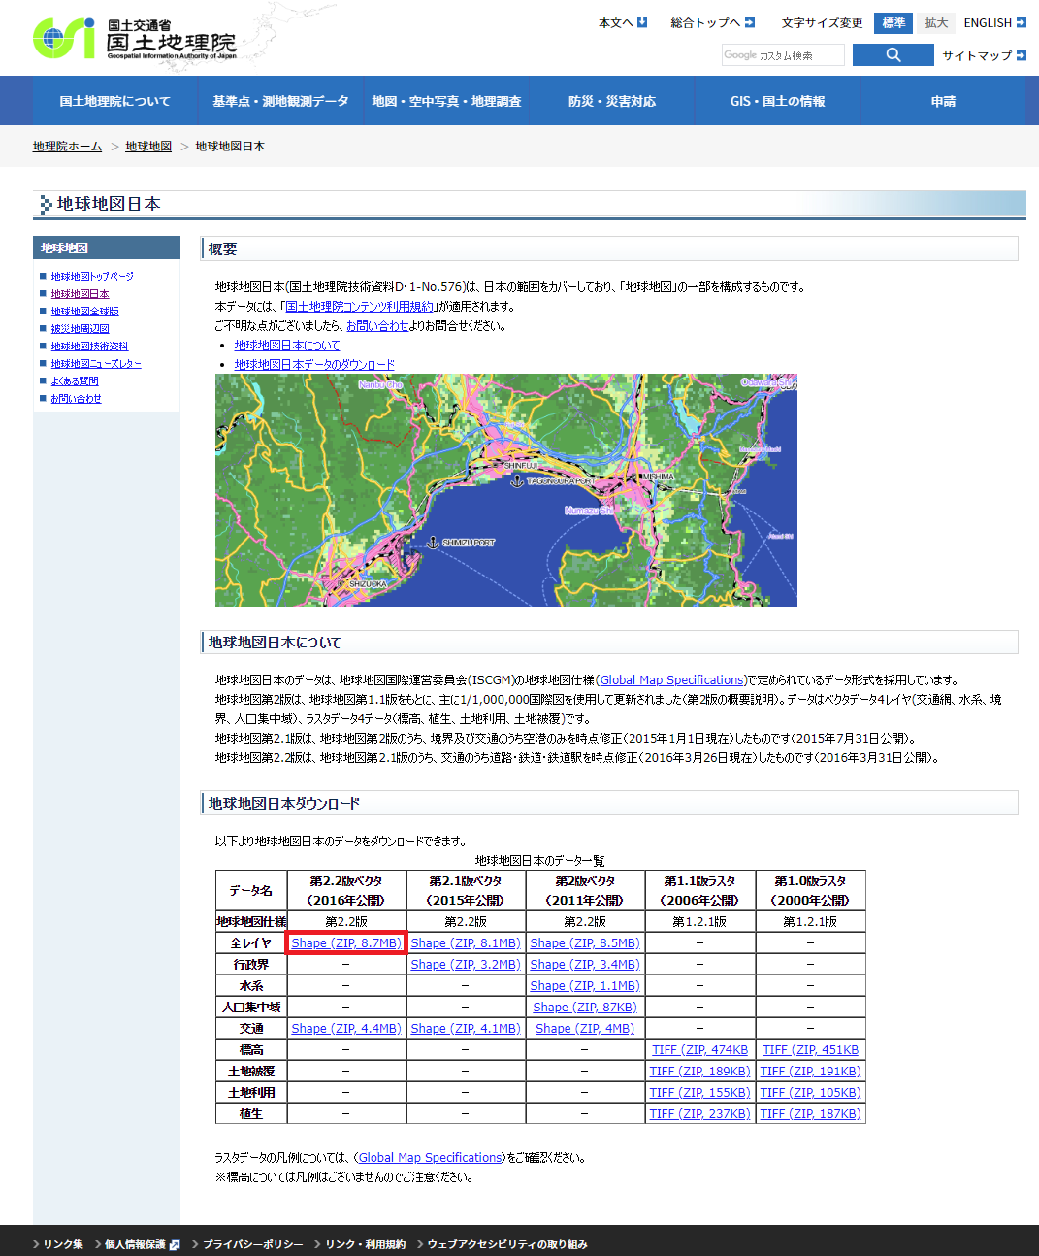Download 行政界 Shape ZIP 3.4MB

[584, 965]
